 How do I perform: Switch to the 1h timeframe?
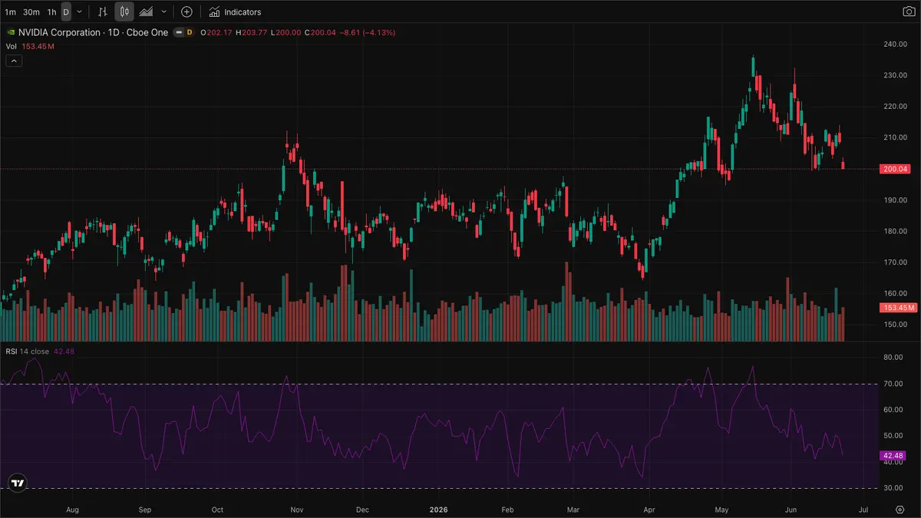tap(51, 12)
